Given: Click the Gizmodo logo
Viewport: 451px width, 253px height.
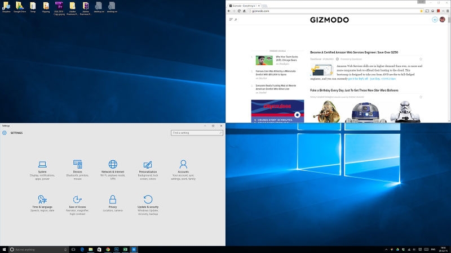Looking at the screenshot, I should (x=329, y=20).
